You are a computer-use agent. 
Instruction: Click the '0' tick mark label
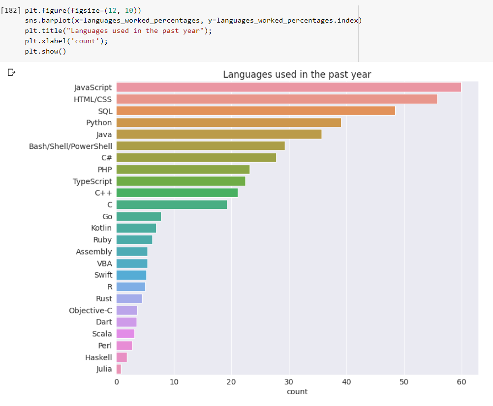(116, 380)
